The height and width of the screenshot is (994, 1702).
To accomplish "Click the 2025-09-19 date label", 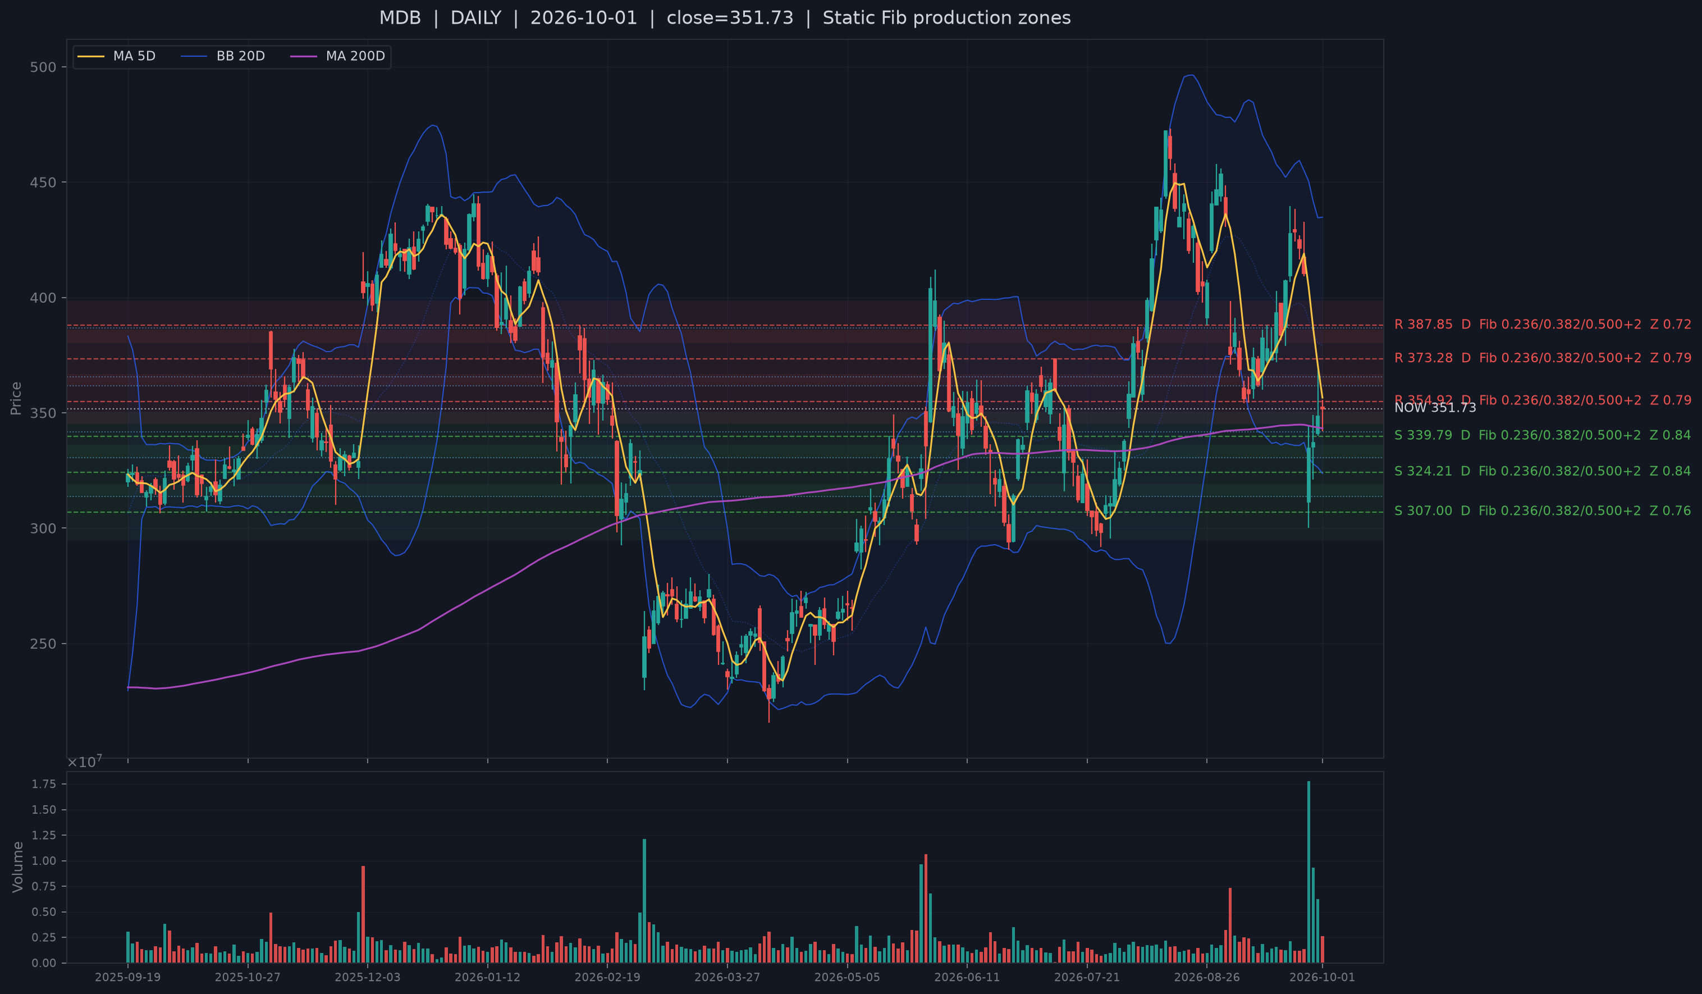I will point(127,977).
